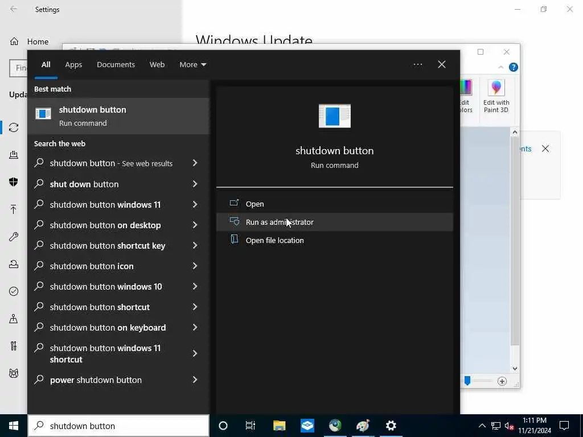This screenshot has height=437, width=583.
Task: Open the blue box app on taskbar
Action: [307, 426]
